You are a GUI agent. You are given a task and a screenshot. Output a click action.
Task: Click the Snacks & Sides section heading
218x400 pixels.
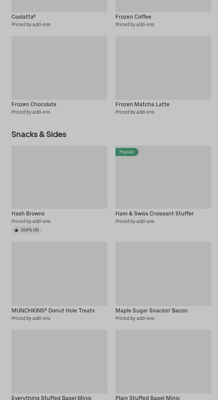[x=39, y=134]
